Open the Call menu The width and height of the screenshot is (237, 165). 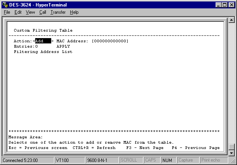coord(42,12)
